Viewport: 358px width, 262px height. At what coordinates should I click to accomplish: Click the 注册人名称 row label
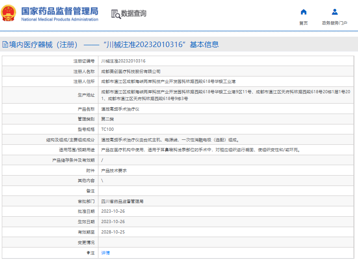(84, 71)
